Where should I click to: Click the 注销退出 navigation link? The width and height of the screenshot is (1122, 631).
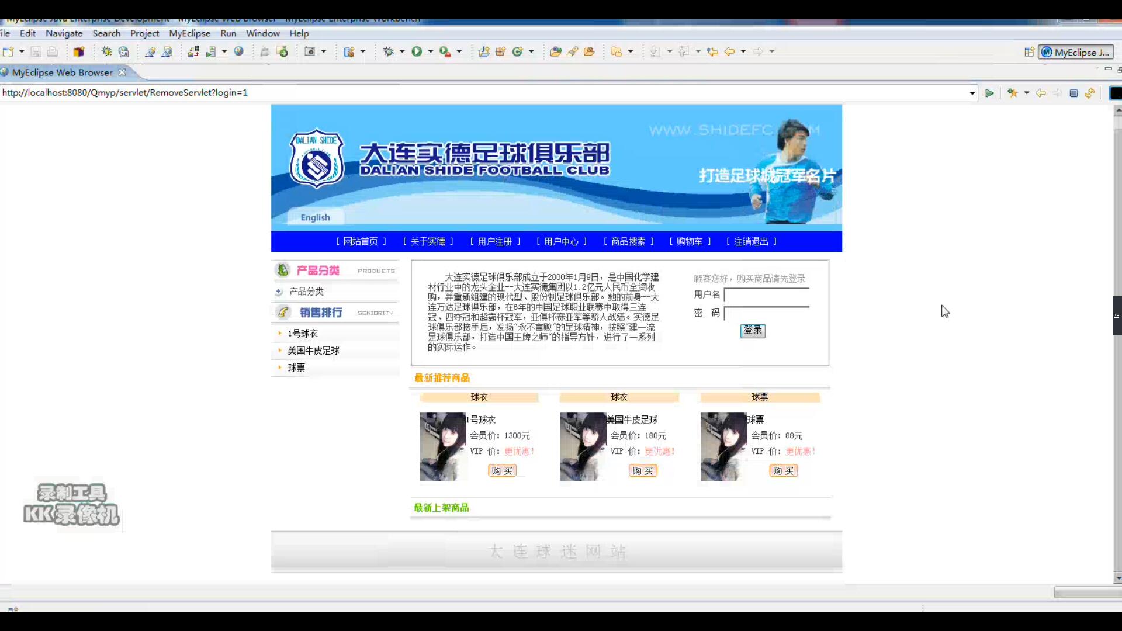[x=752, y=241]
